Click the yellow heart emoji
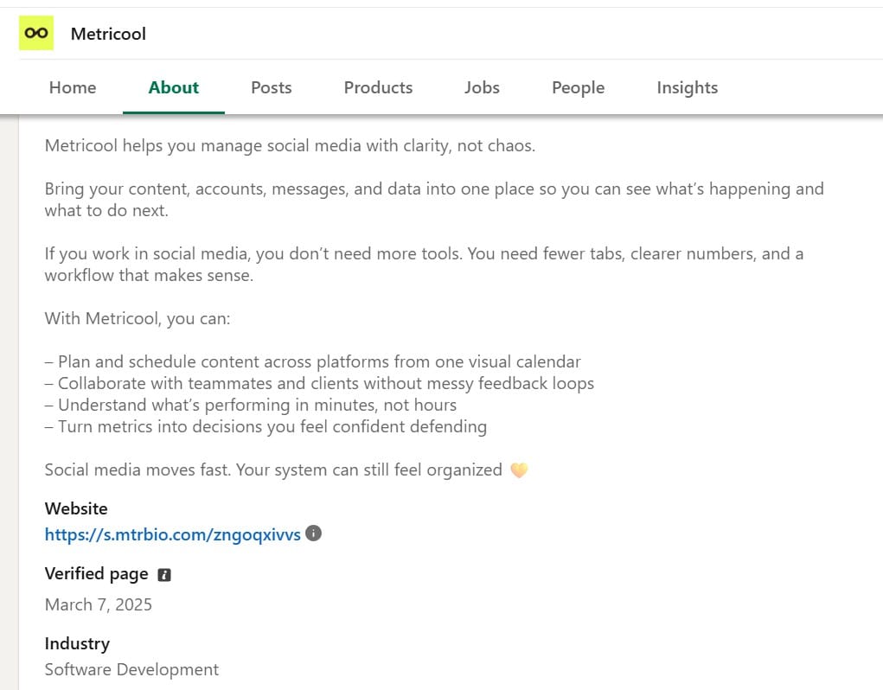Image resolution: width=883 pixels, height=690 pixels. (x=519, y=470)
